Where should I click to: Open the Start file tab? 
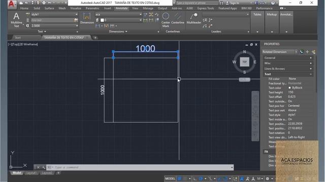point(18,37)
